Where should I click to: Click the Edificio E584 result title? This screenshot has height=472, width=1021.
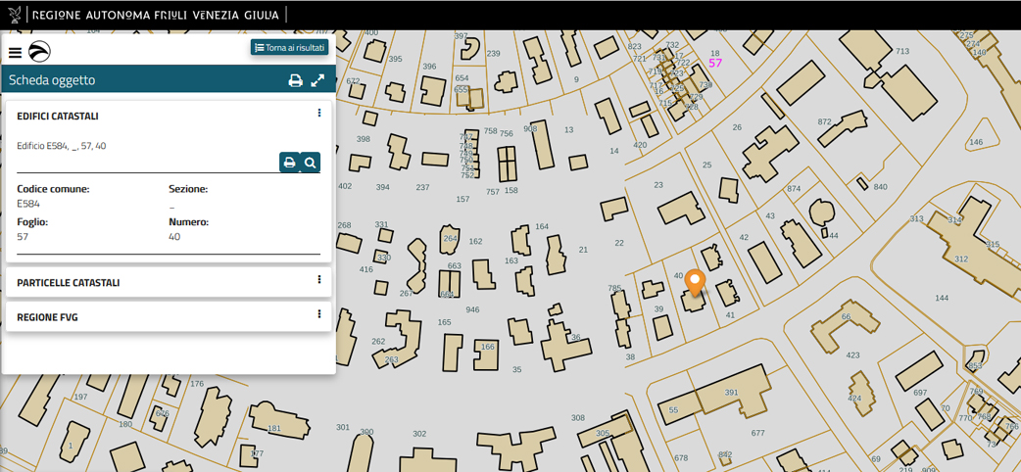click(x=62, y=146)
